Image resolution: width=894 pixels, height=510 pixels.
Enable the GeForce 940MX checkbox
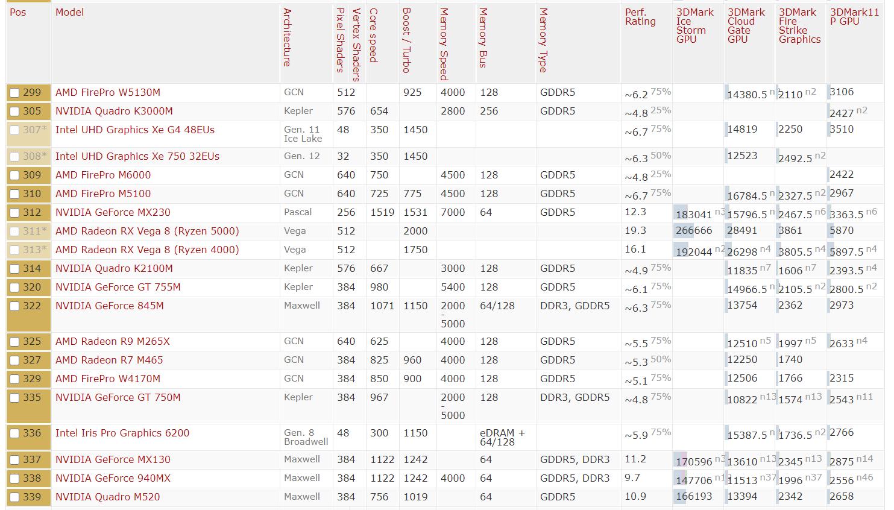click(14, 479)
